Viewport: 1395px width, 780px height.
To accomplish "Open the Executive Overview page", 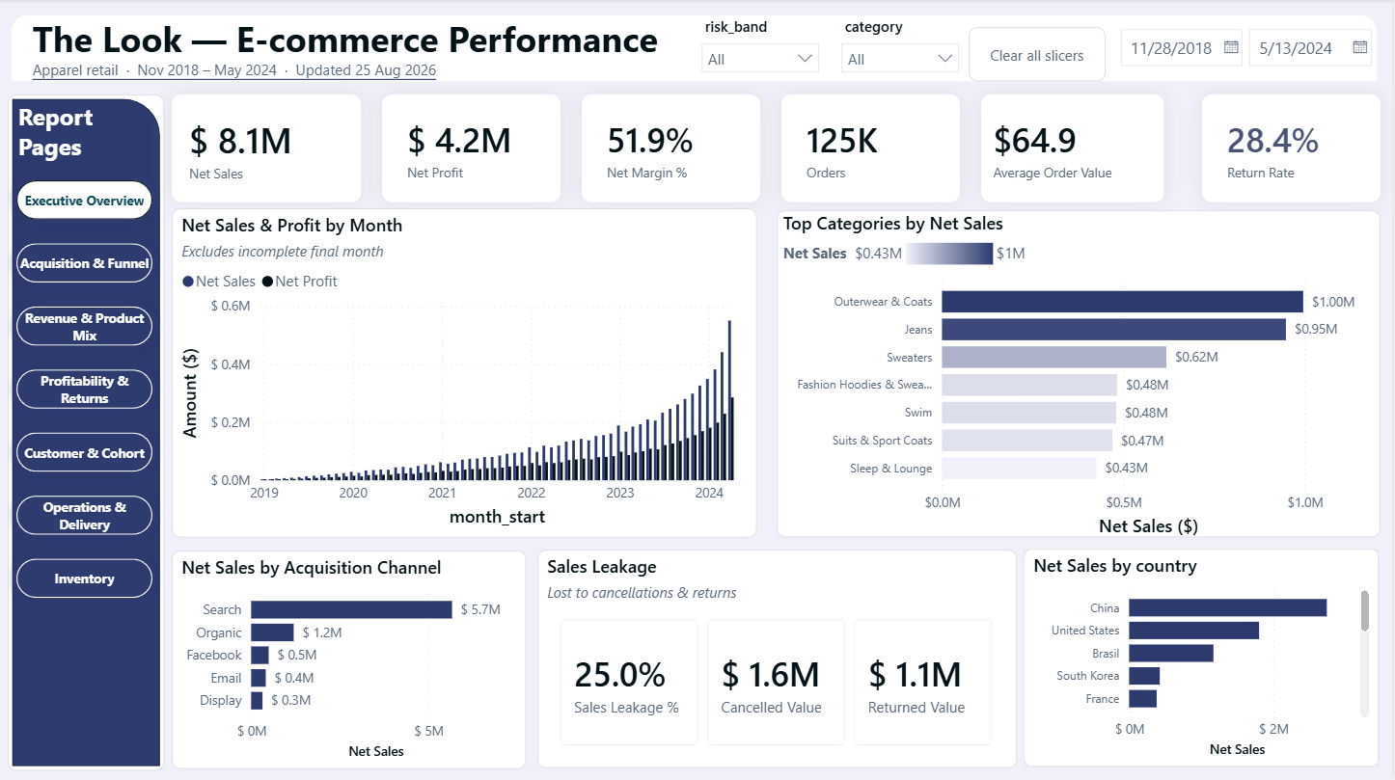I will (85, 201).
